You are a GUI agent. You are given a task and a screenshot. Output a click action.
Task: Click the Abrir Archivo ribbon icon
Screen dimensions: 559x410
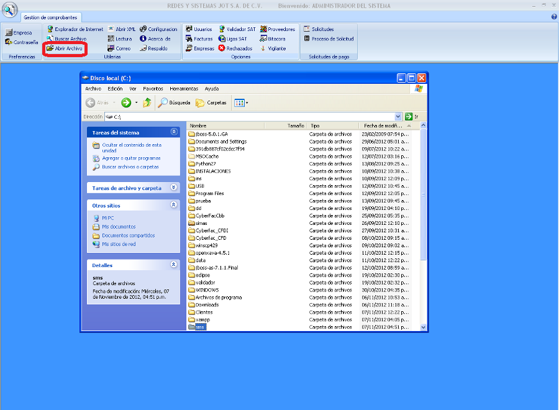[x=50, y=48]
